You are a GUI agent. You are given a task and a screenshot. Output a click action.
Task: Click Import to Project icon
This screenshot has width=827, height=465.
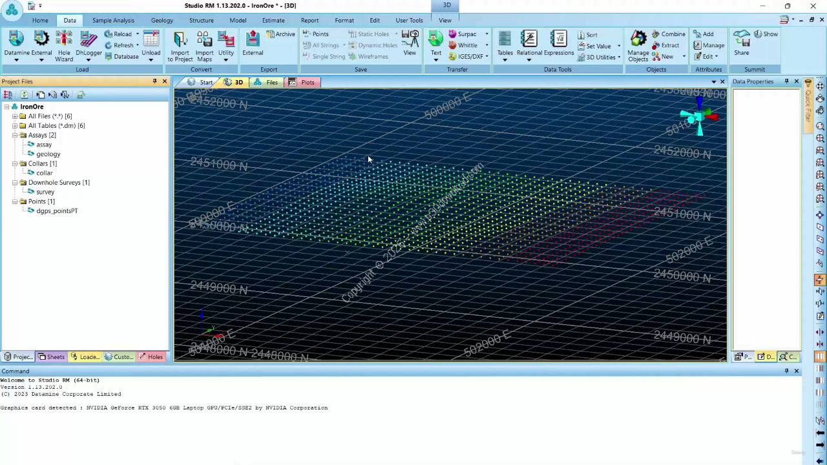coord(180,46)
